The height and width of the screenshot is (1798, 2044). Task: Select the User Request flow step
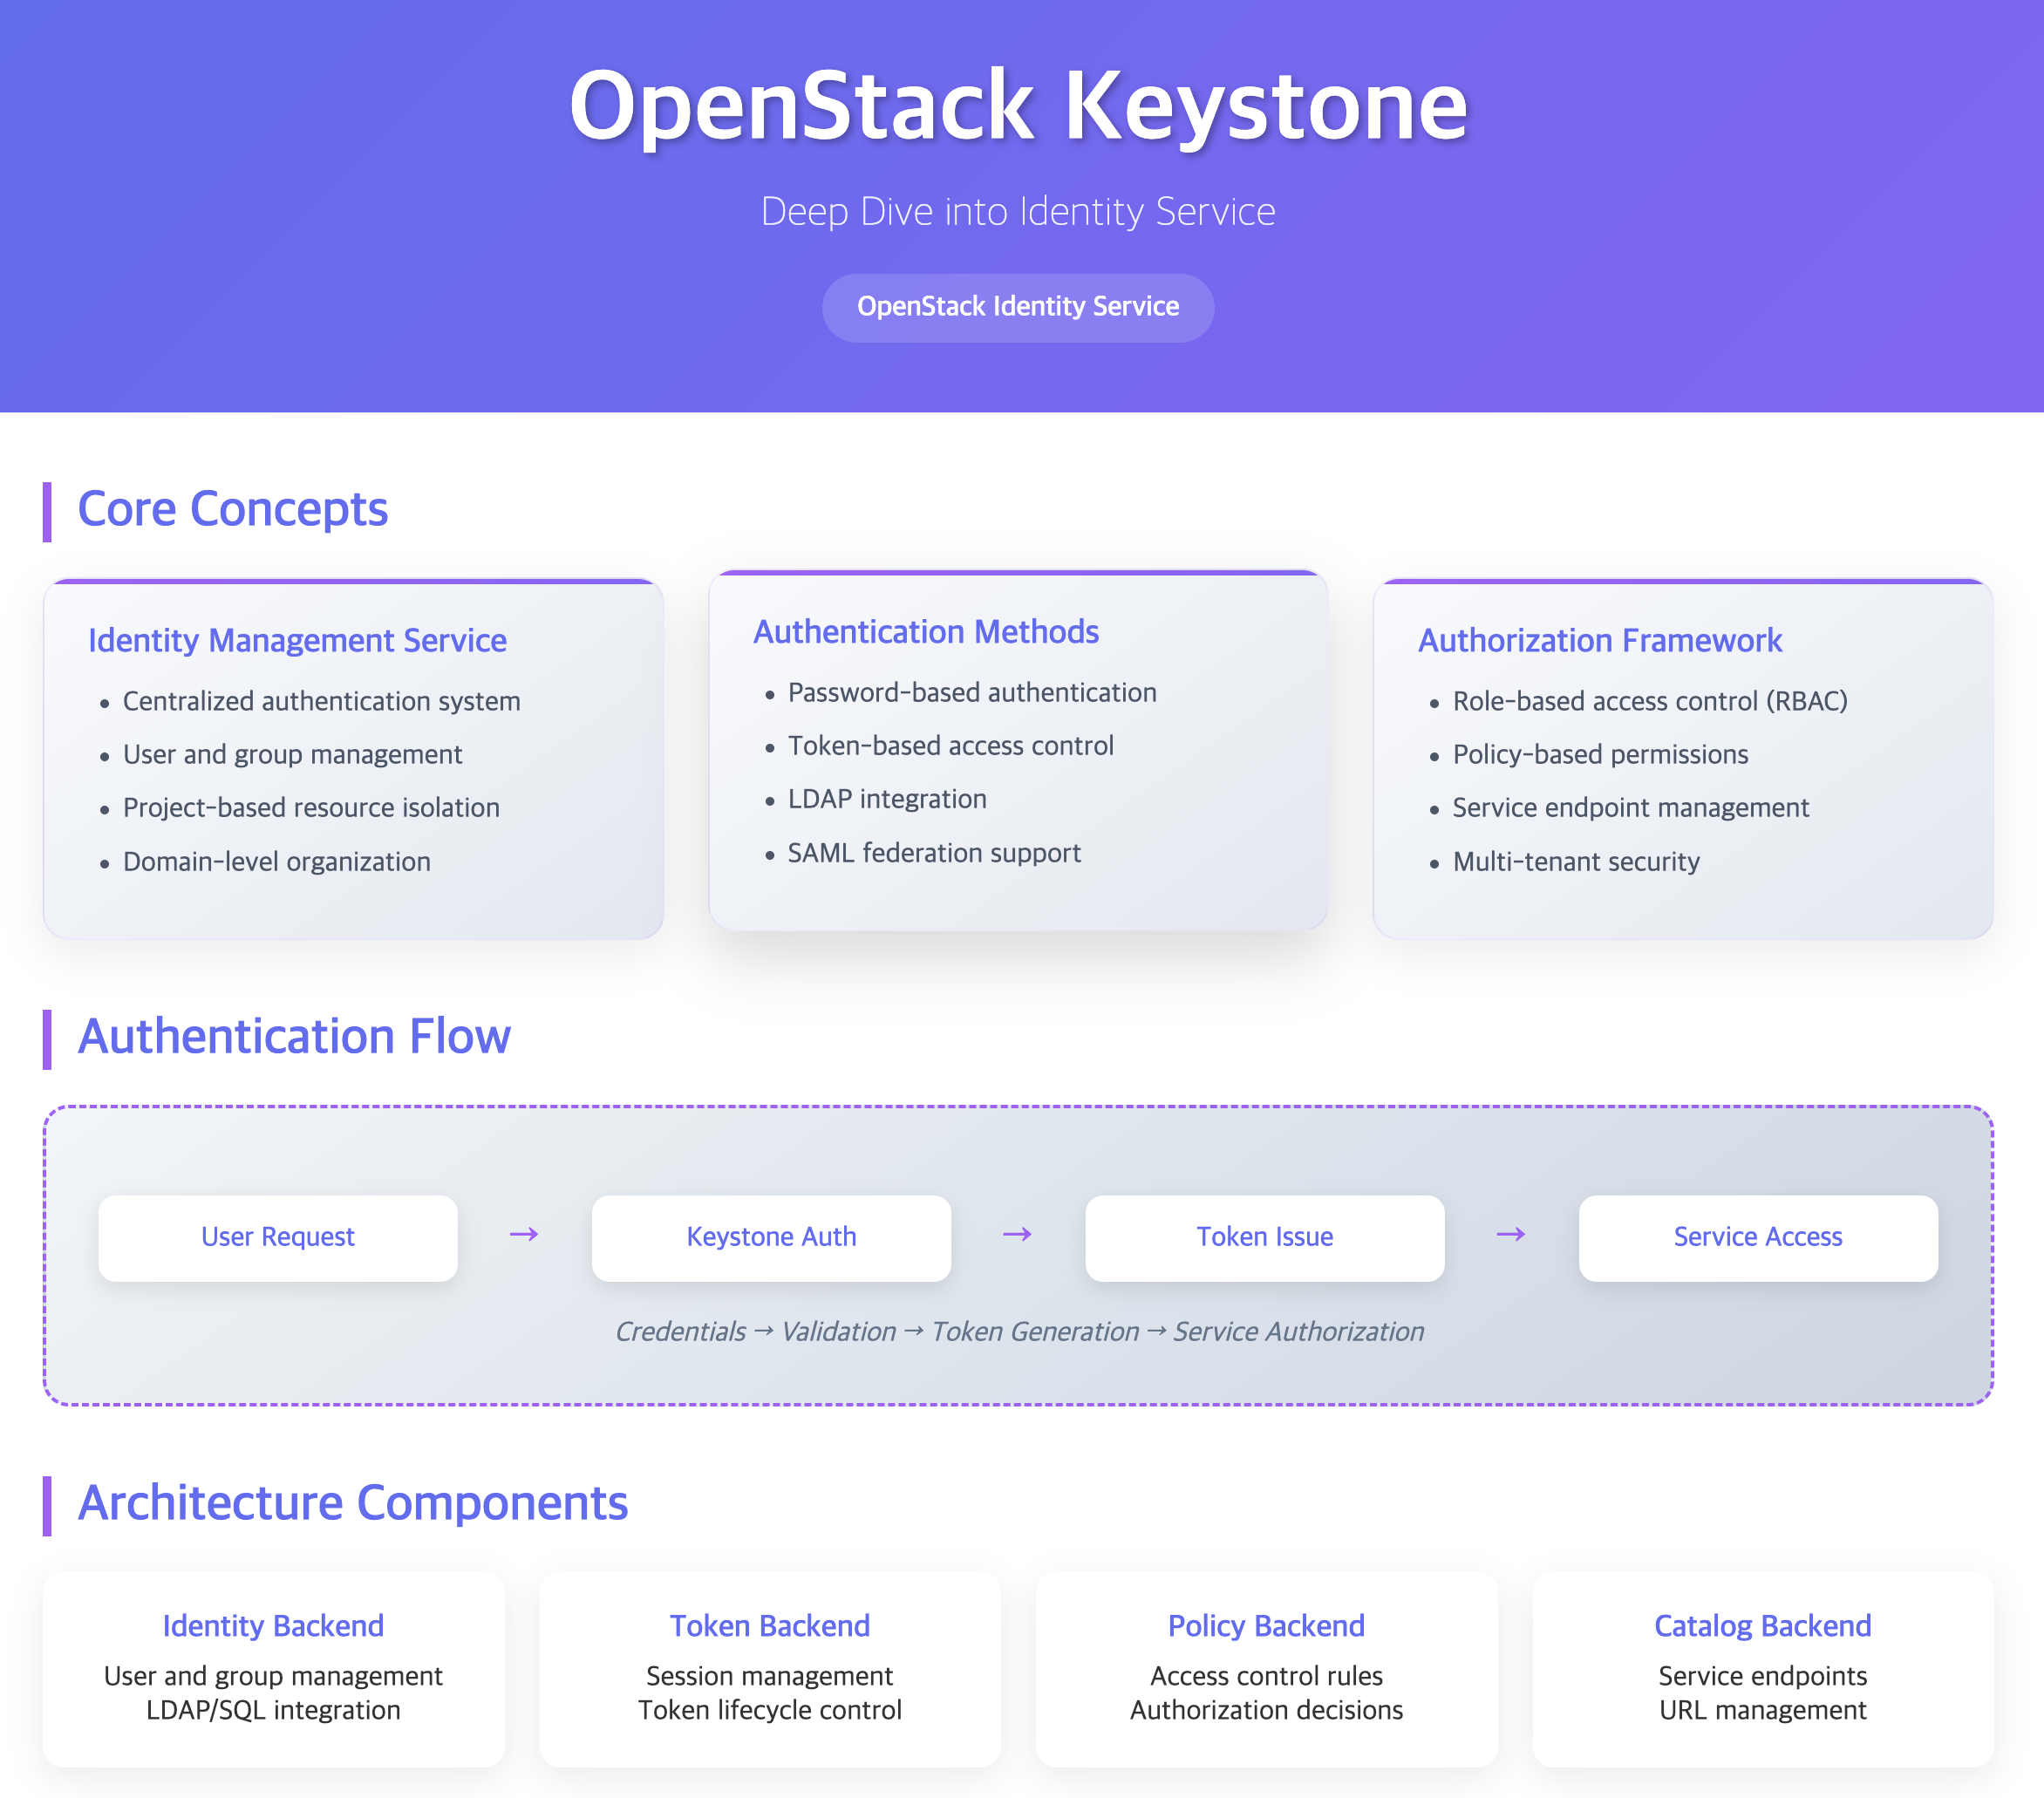pos(277,1237)
